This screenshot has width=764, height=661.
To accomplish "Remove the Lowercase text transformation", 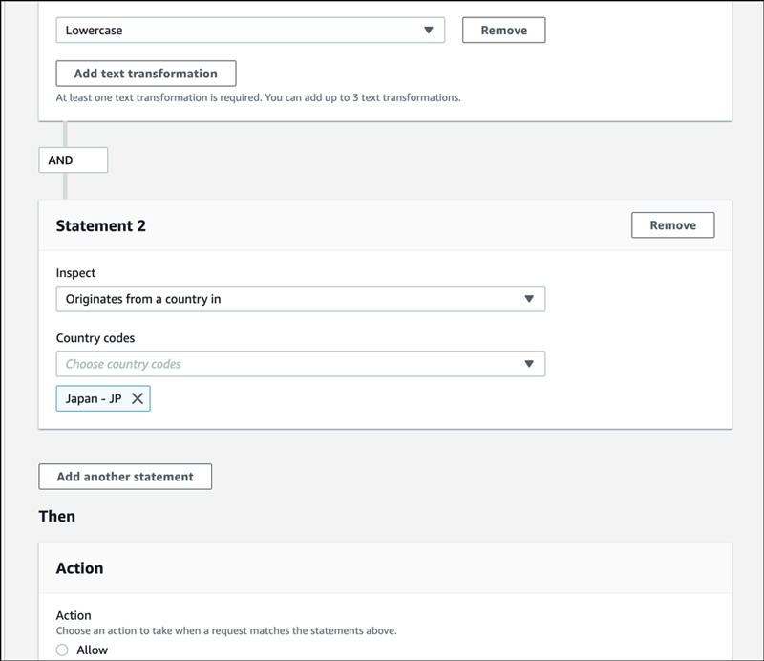I will (503, 31).
